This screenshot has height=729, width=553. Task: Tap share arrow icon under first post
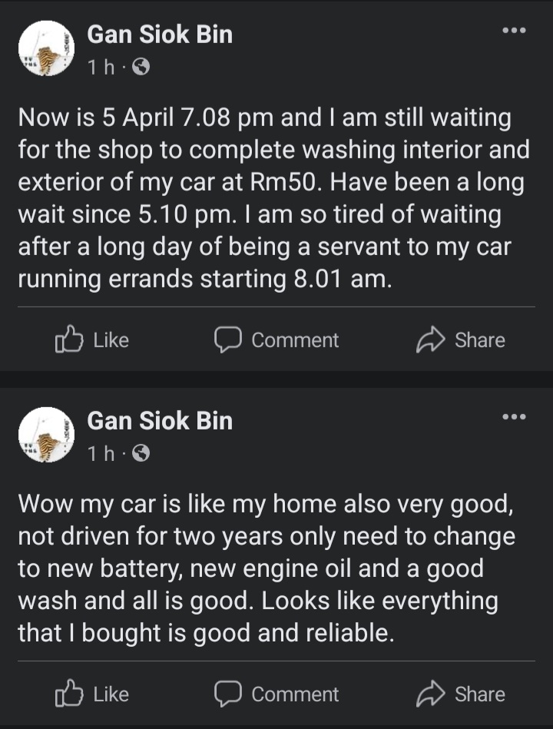tap(430, 340)
